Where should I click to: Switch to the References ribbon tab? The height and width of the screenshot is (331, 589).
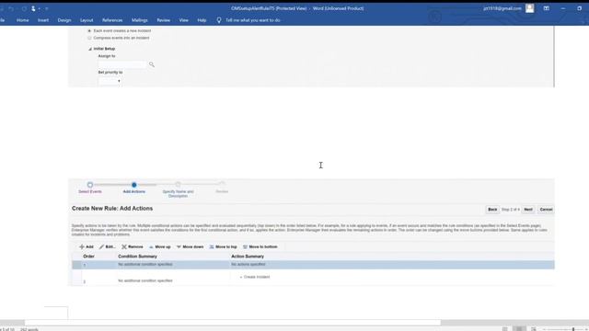(x=112, y=20)
